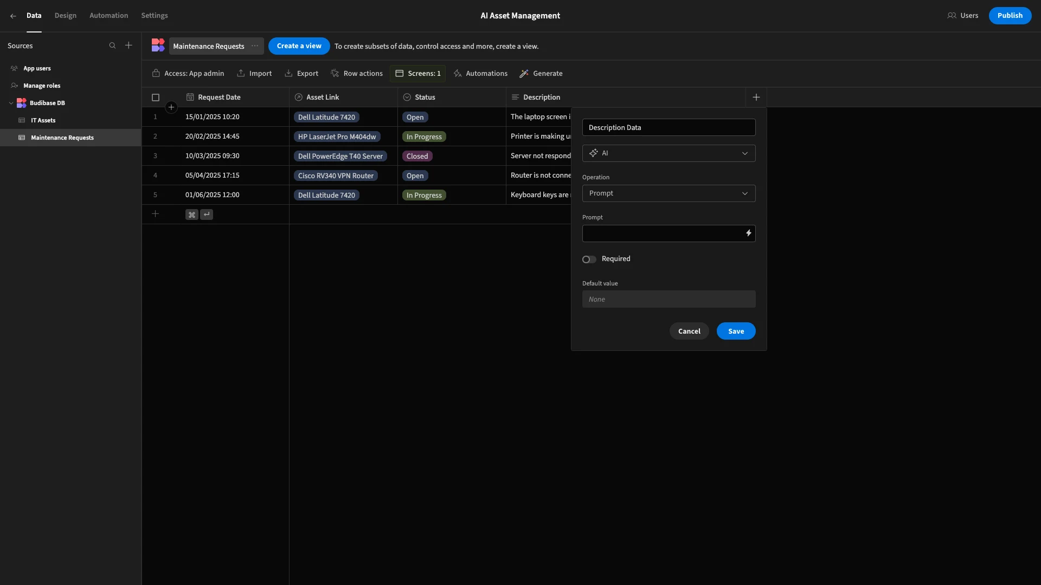Collapse the Budibase DB tree node
The image size is (1041, 585).
click(11, 103)
